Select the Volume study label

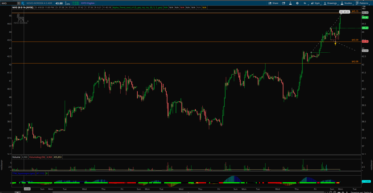coord(16,157)
